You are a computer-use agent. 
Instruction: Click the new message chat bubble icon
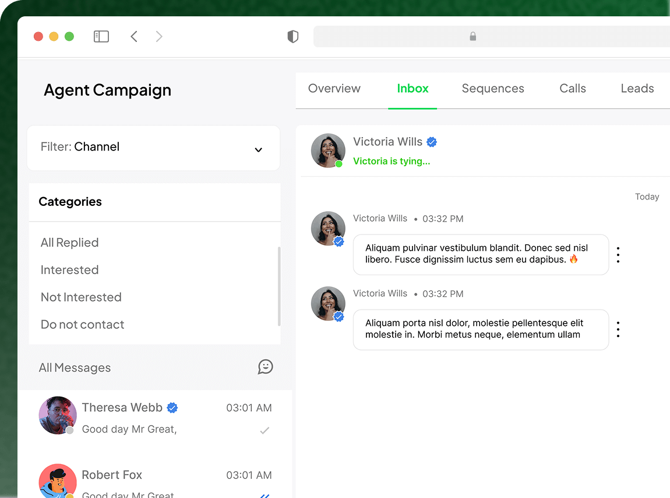pos(266,367)
